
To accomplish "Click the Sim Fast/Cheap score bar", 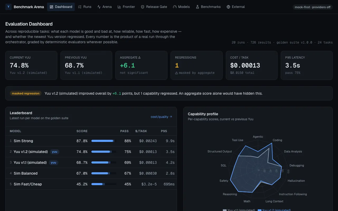I will pyautogui.click(x=104, y=184).
